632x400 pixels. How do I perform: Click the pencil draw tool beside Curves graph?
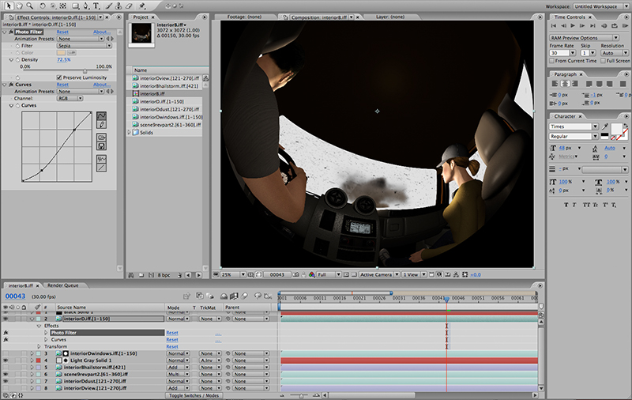click(102, 125)
